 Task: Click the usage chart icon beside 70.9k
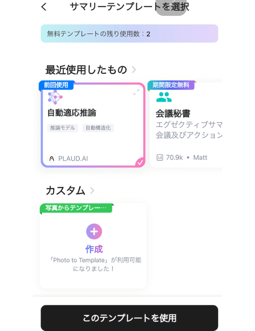tap(160, 157)
